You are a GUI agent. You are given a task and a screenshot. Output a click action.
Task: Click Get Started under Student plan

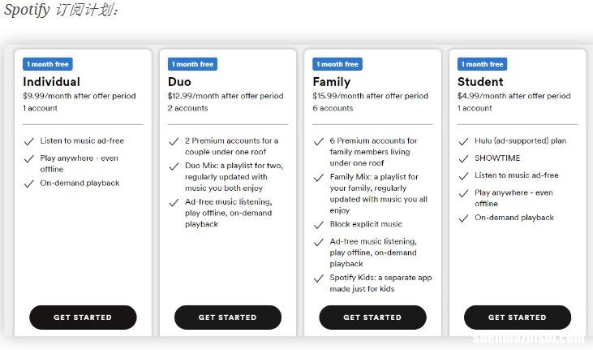point(518,318)
